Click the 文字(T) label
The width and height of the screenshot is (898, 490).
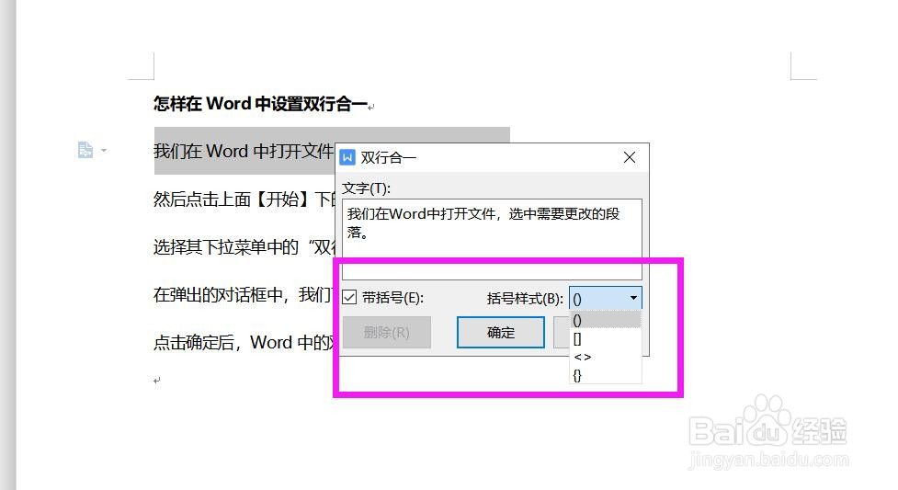366,188
